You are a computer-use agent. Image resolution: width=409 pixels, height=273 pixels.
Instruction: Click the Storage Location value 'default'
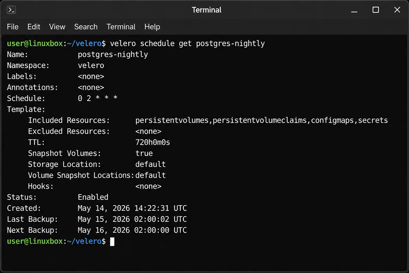[150, 164]
